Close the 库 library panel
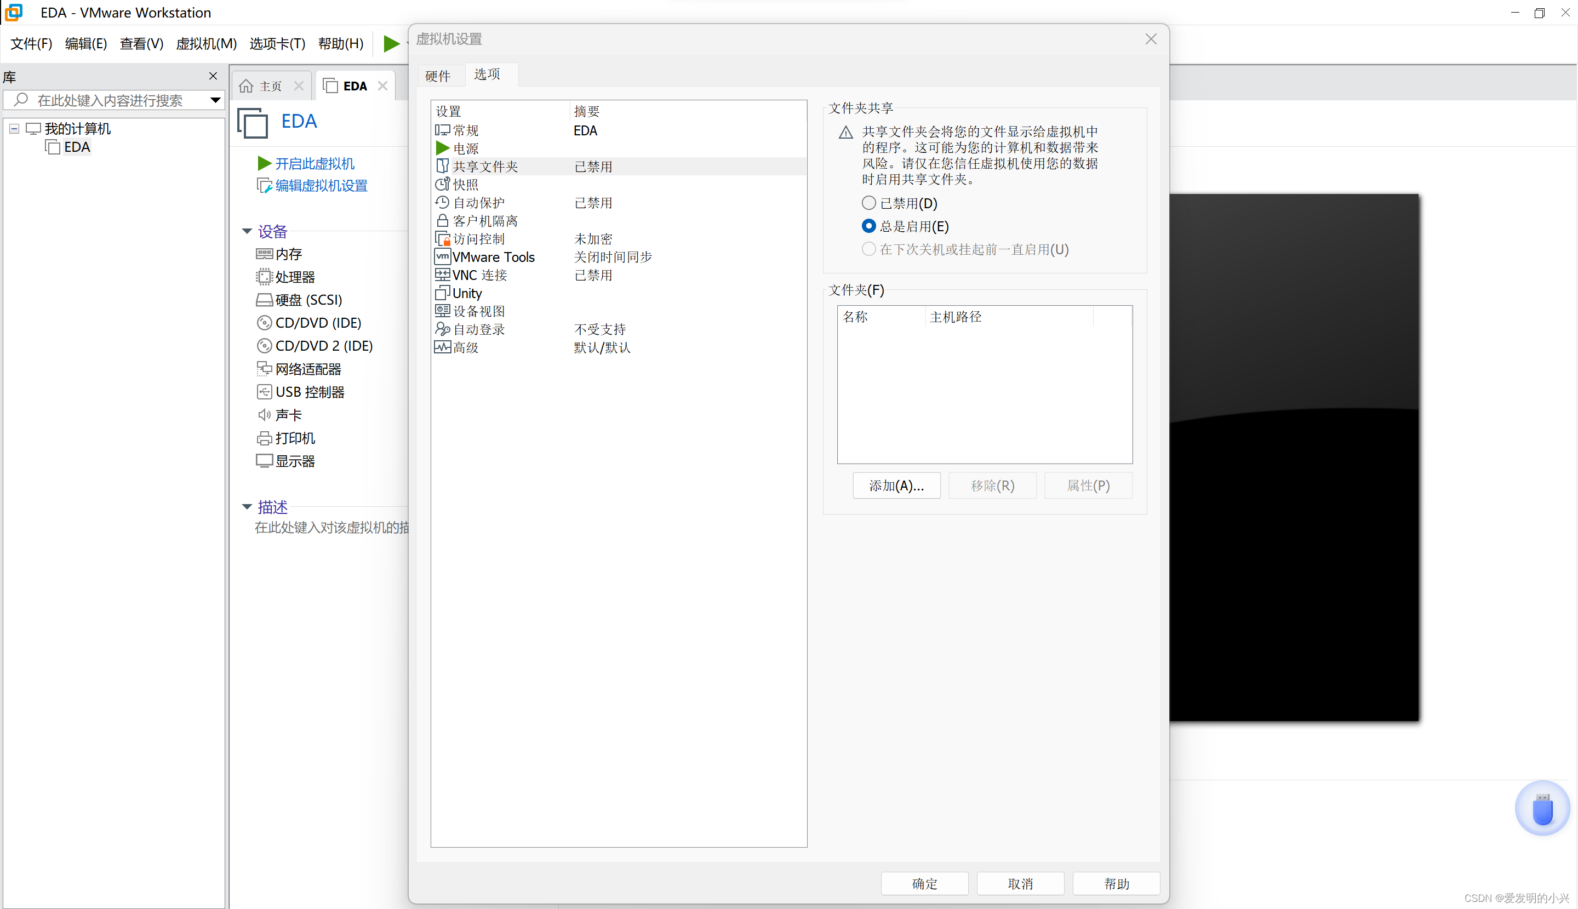1578x909 pixels. [213, 76]
